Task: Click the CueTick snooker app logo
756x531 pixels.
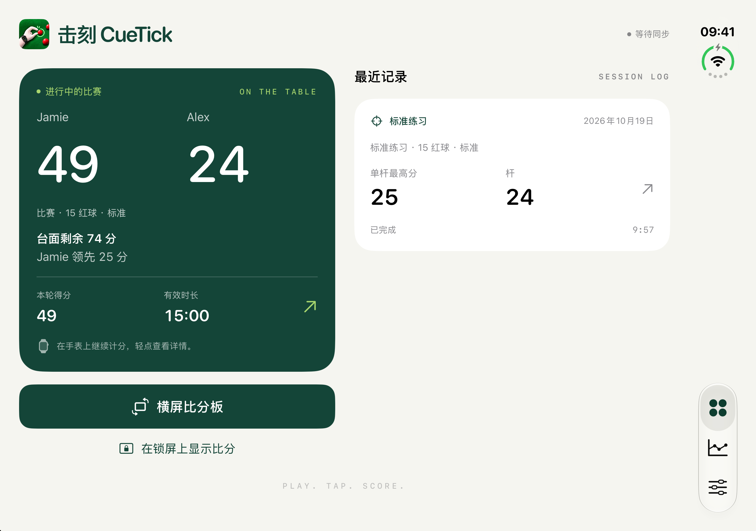Action: coord(34,34)
